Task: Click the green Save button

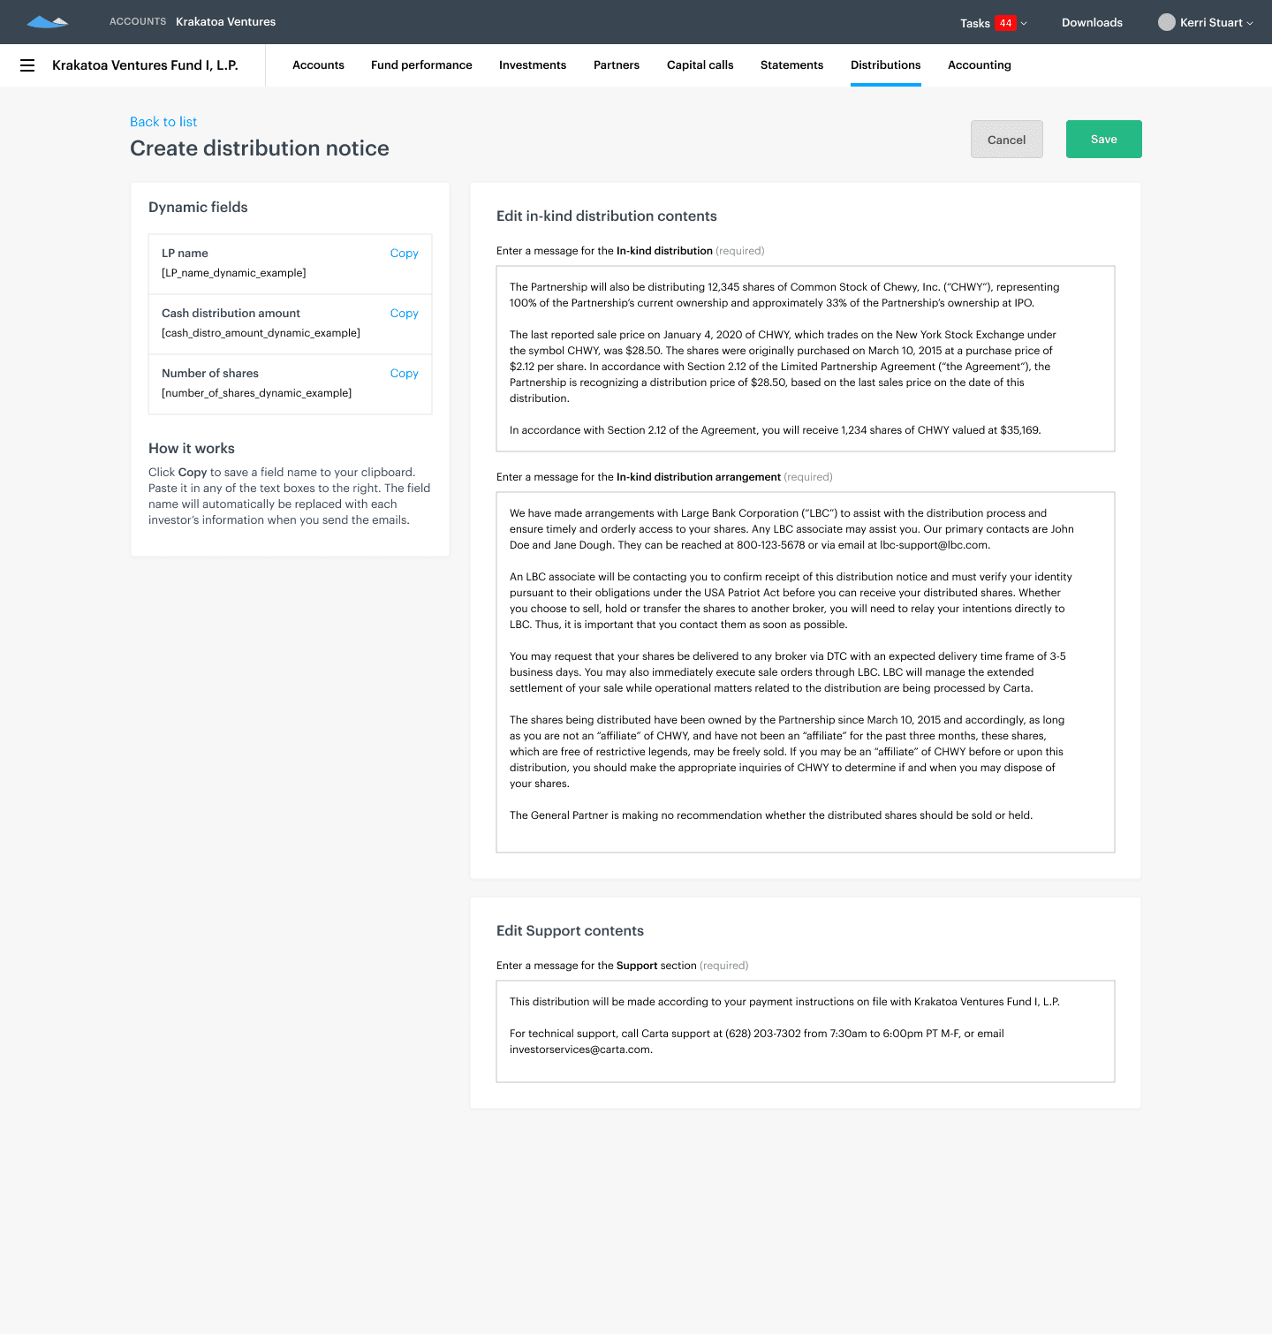Action: 1103,140
